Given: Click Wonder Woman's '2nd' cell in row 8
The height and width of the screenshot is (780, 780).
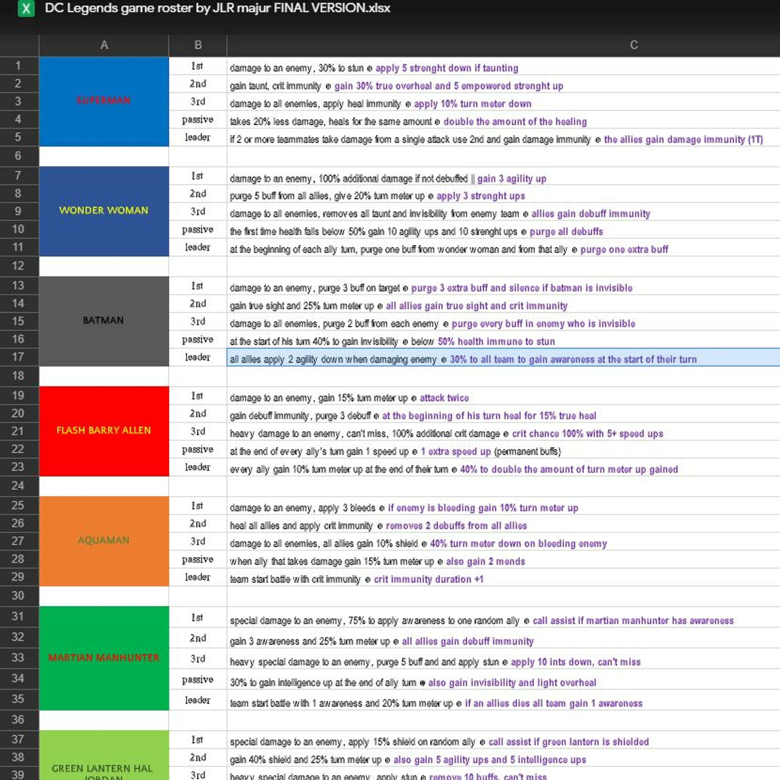Looking at the screenshot, I should click(198, 194).
